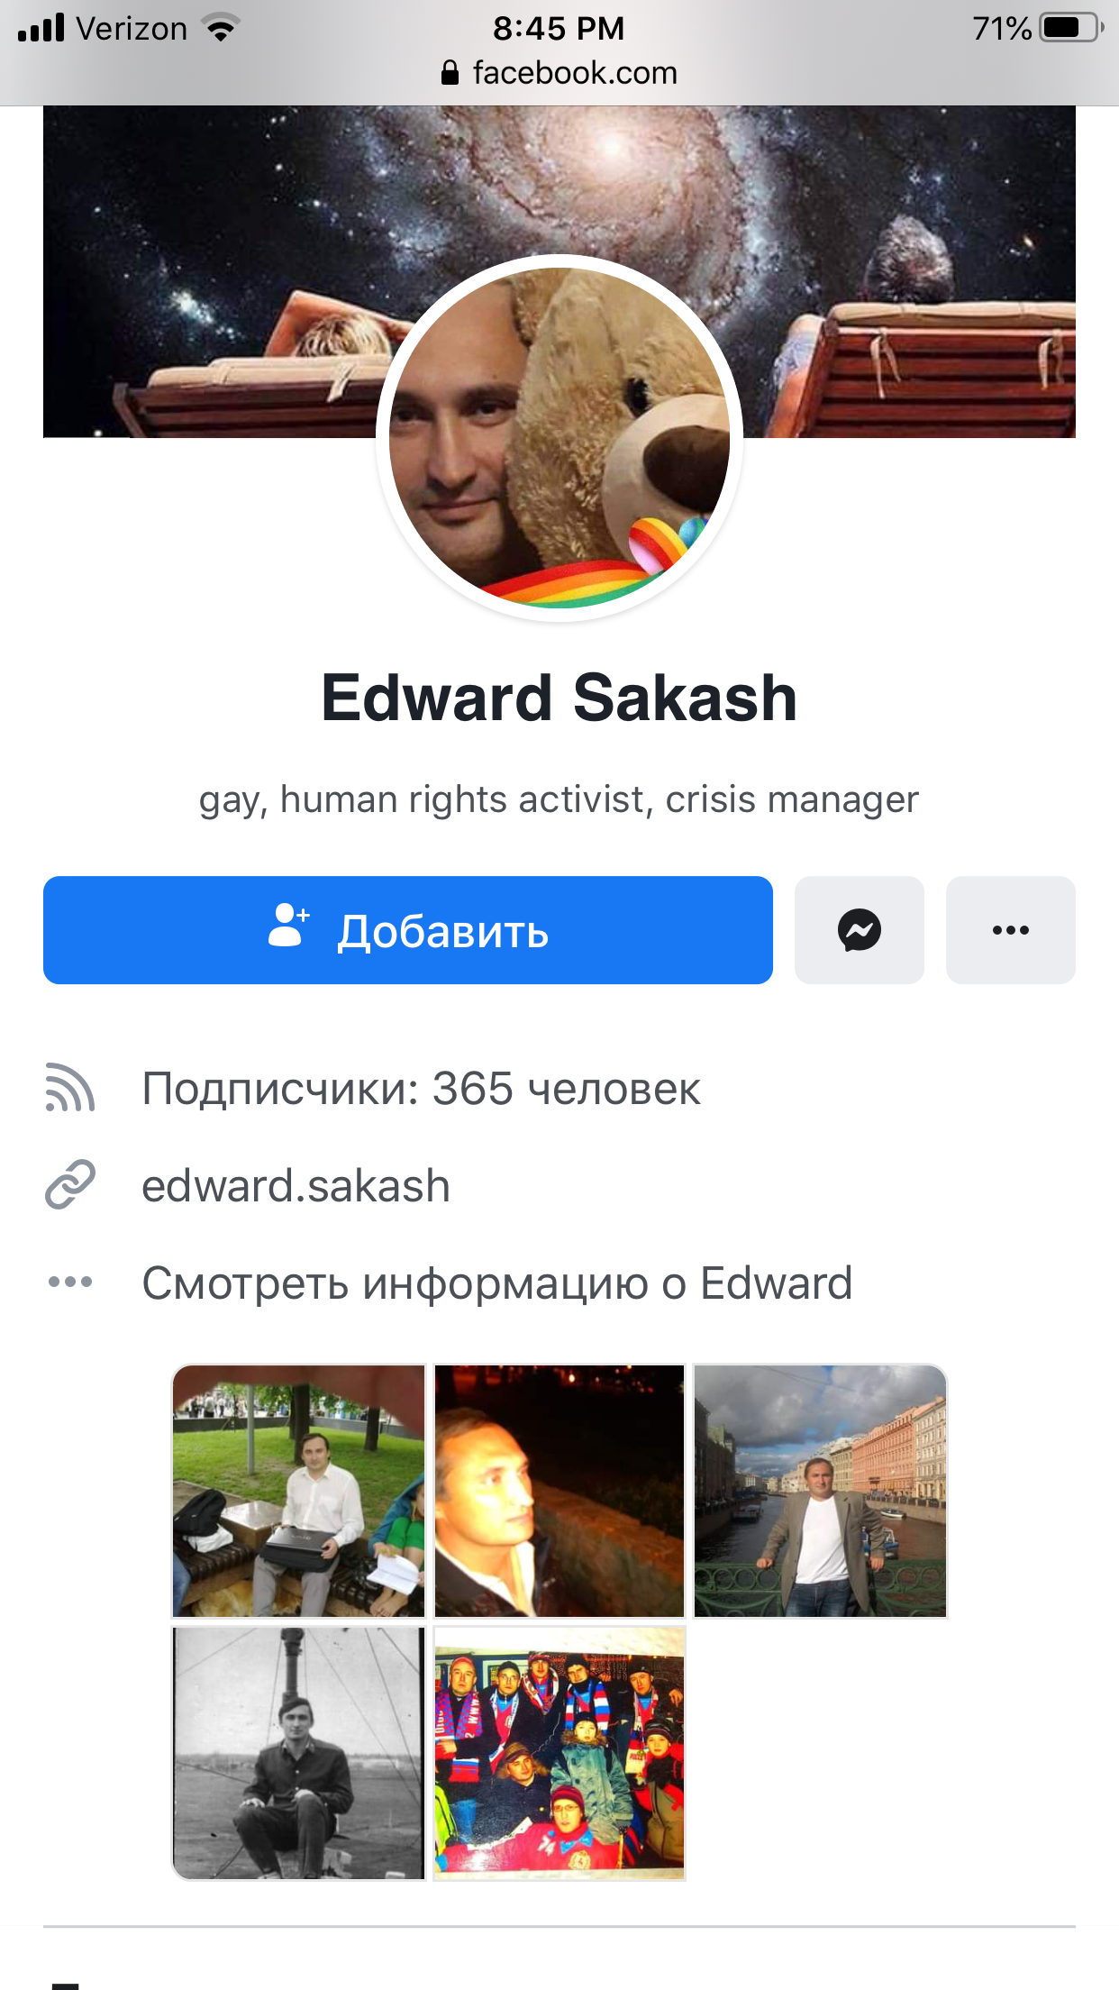Open group photo with red-blue scarves
This screenshot has height=1990, width=1119.
(x=559, y=1753)
